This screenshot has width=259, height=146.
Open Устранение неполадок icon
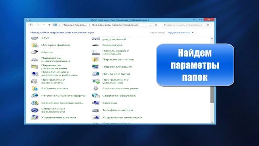click(x=96, y=117)
